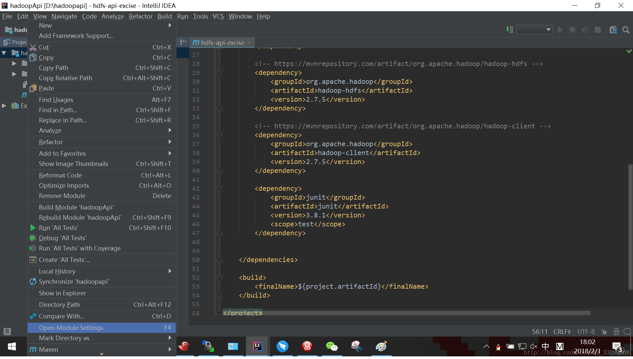Click the taskbar clock and date
Screen dimensions: 633x359
588,346
